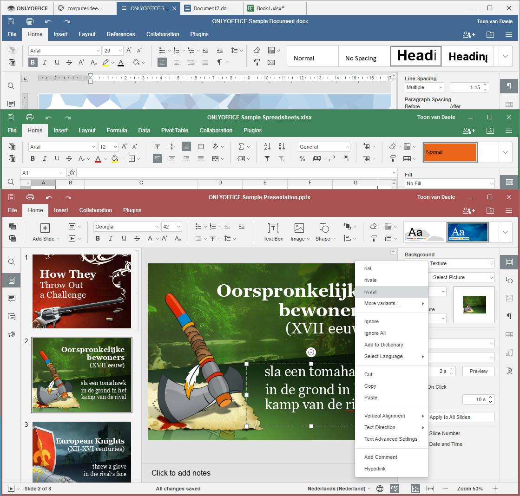Click Add Slide in the presentation toolbar

tap(45, 232)
